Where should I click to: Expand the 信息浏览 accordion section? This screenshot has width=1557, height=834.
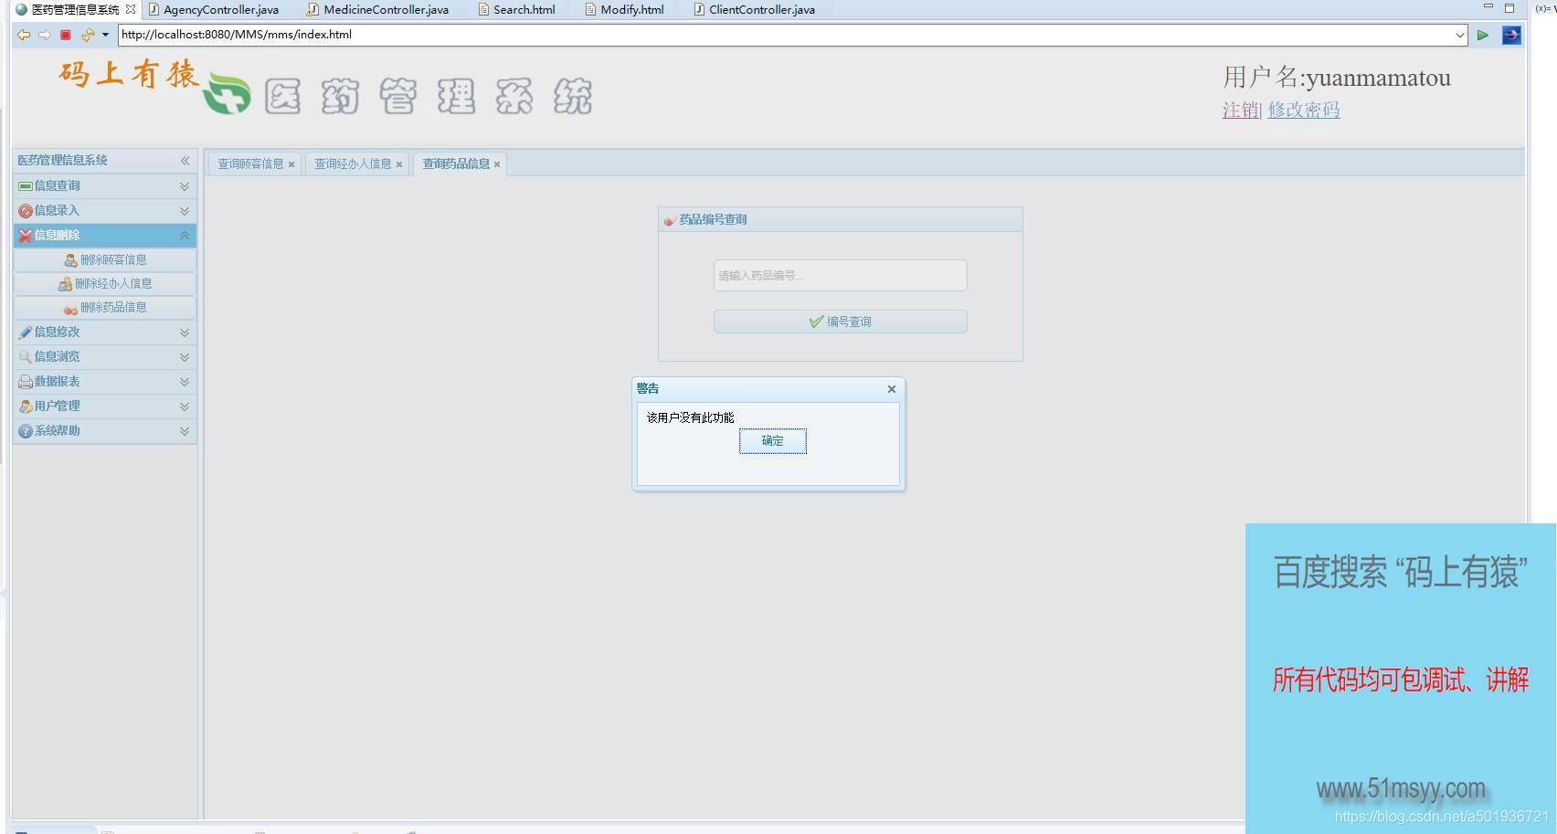185,357
